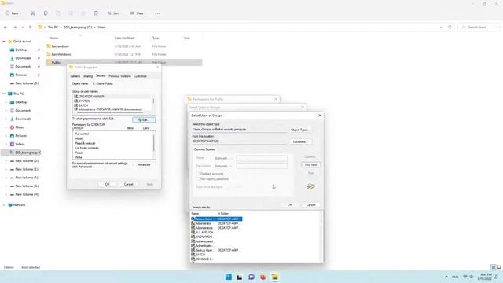Viewport: 503px width, 283px height.
Task: Open the Sort dropdown
Action: point(115,13)
